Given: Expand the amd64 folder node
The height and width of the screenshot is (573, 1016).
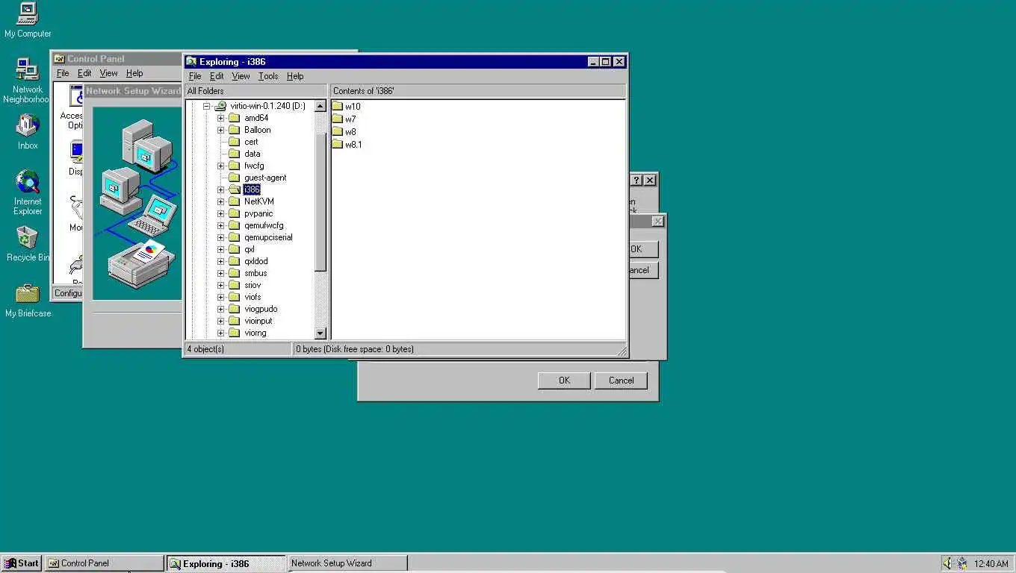Looking at the screenshot, I should pos(220,118).
